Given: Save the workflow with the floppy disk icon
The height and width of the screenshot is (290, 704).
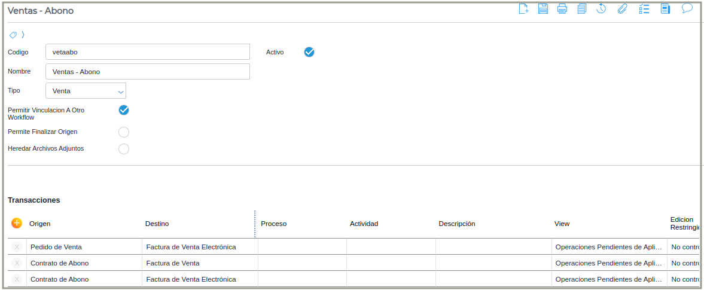Looking at the screenshot, I should tap(543, 9).
